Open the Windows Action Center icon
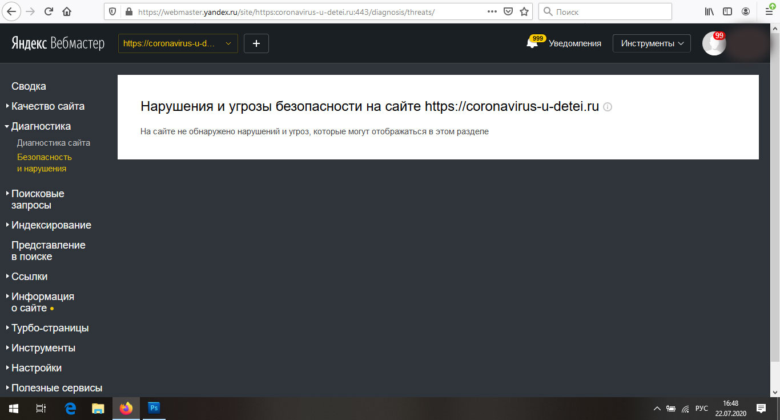This screenshot has width=780, height=420. pos(761,408)
